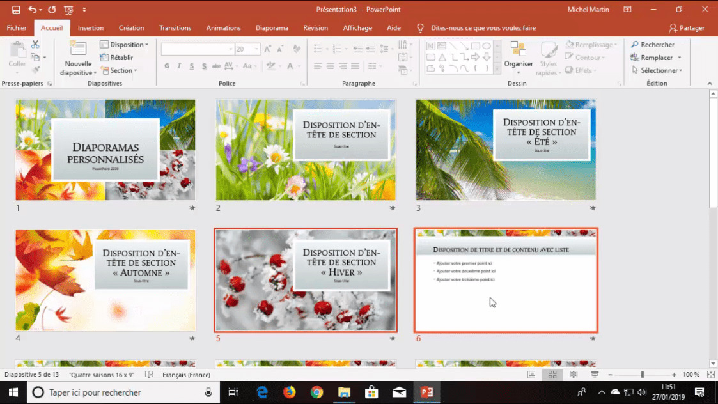
Task: Toggle italic I formatting button
Action: click(x=179, y=66)
